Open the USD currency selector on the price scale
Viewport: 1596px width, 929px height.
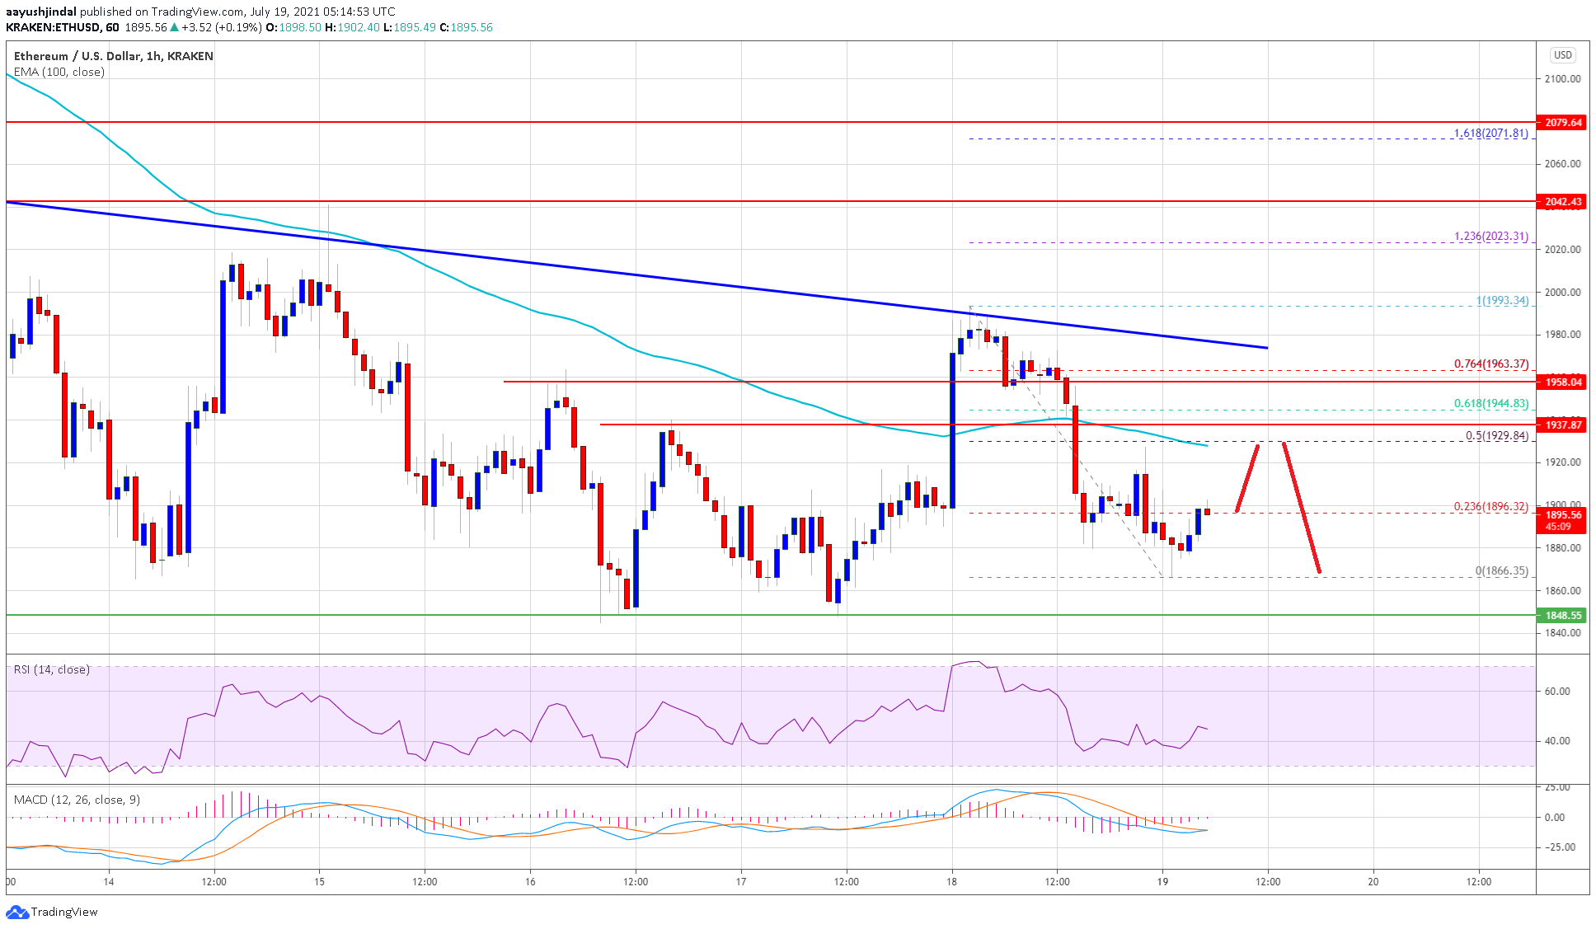pyautogui.click(x=1562, y=55)
